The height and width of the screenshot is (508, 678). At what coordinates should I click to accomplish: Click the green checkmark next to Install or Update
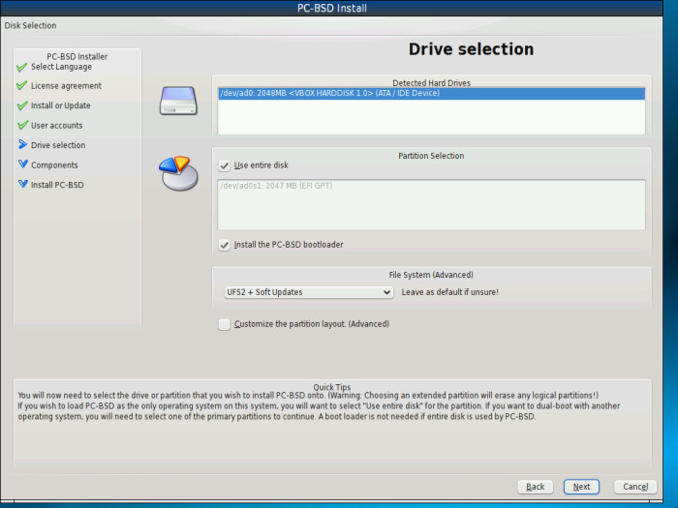22,105
